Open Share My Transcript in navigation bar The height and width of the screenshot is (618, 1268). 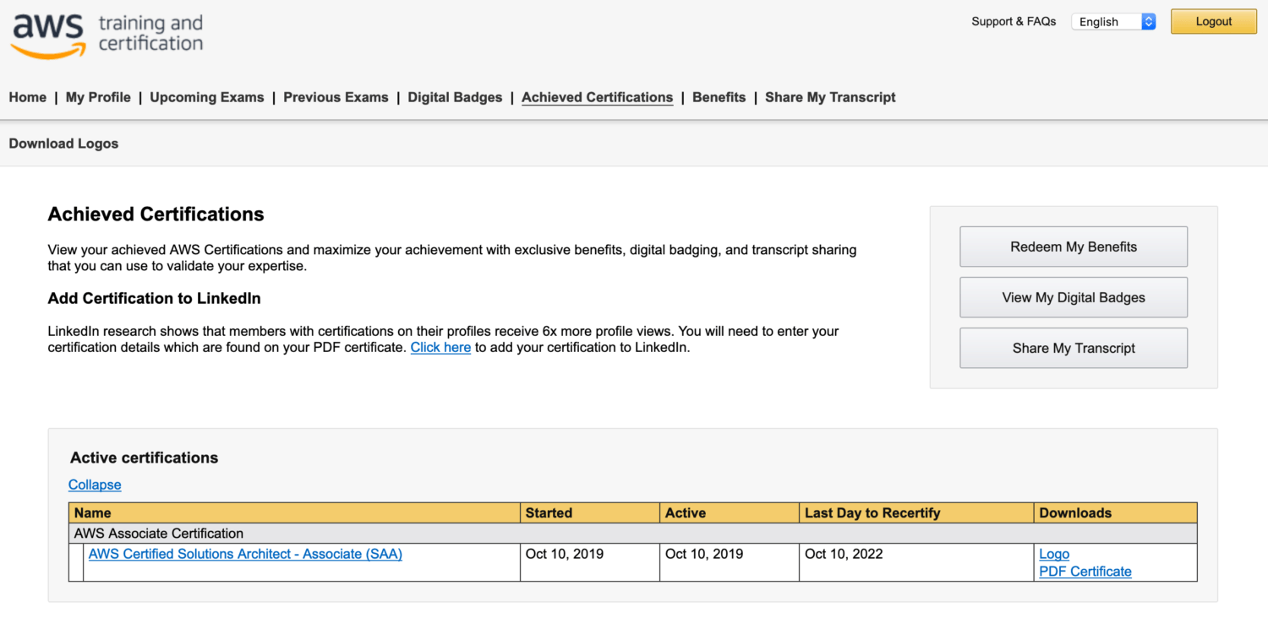[x=830, y=97]
